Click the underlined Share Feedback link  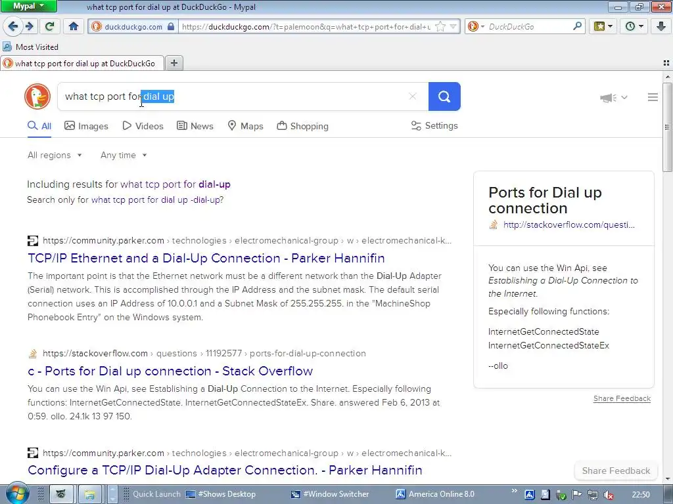coord(622,398)
